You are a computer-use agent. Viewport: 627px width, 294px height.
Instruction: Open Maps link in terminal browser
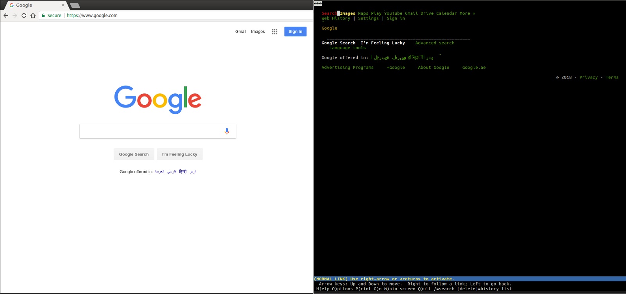[x=363, y=13]
